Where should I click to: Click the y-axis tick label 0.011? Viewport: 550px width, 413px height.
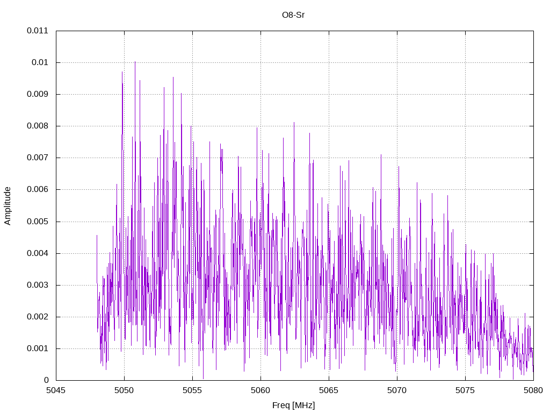pos(38,31)
